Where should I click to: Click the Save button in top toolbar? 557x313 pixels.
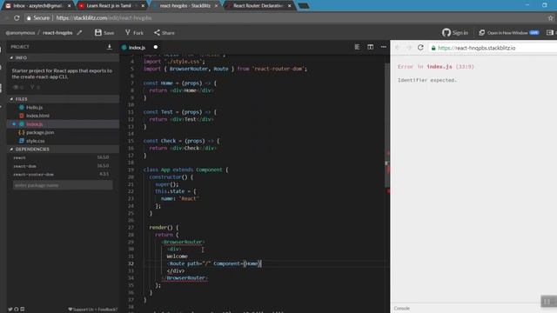[104, 33]
